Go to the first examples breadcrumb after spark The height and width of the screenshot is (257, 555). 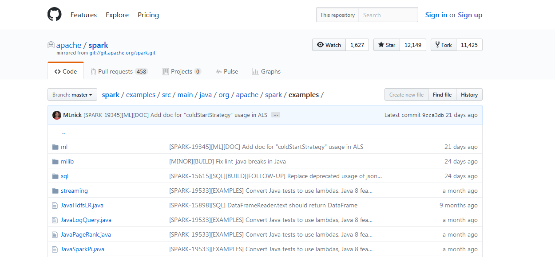pyautogui.click(x=141, y=94)
